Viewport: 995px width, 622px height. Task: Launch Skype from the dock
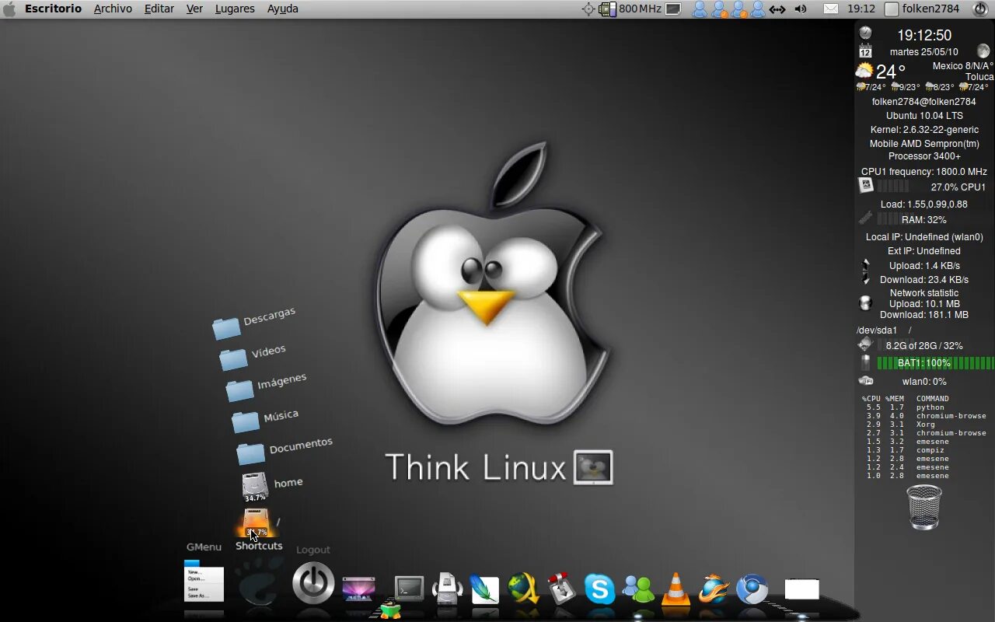[x=599, y=589]
